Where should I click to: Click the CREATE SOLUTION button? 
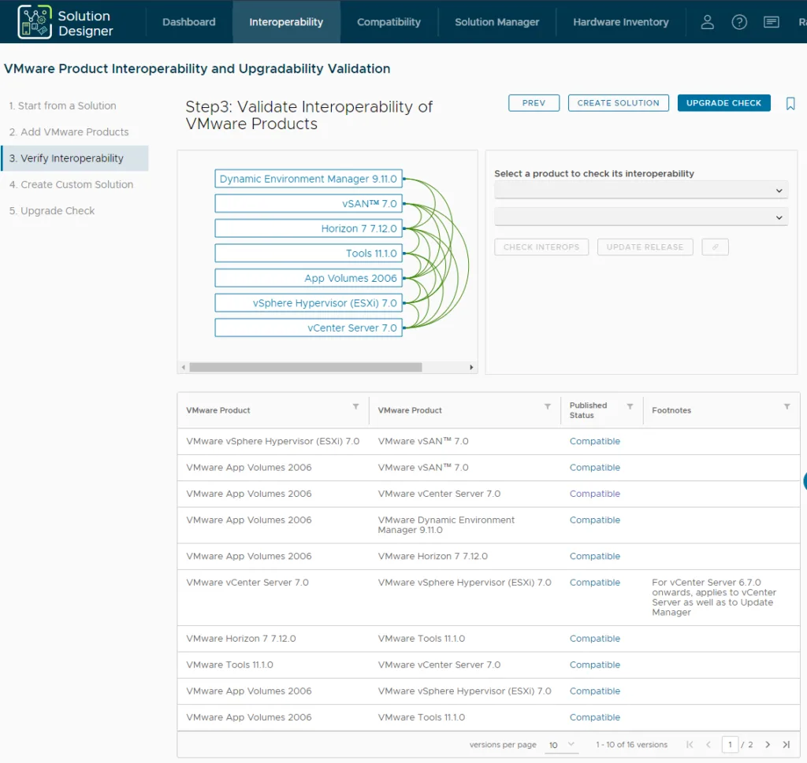[x=618, y=103]
